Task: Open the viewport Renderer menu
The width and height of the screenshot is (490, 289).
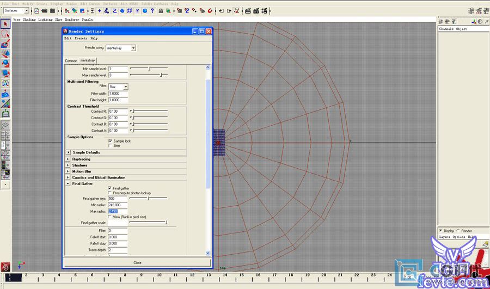Action: click(x=72, y=20)
